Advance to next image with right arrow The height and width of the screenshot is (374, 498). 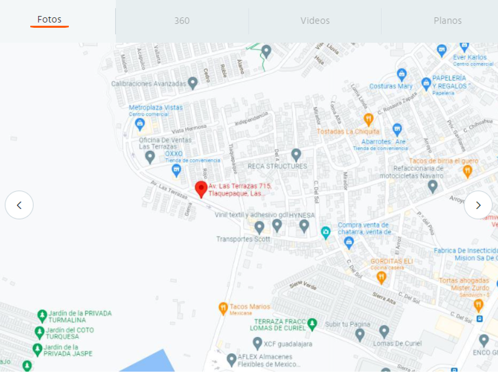478,205
